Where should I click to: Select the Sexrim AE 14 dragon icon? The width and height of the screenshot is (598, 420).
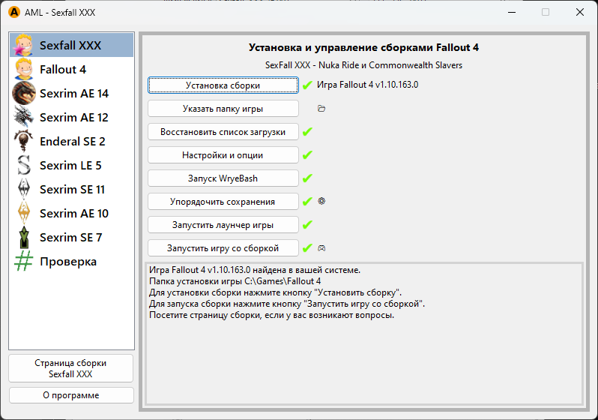click(24, 94)
